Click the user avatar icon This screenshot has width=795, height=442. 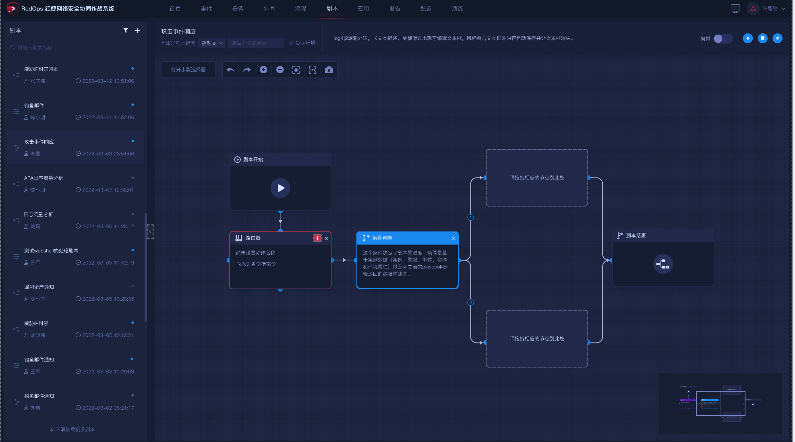[753, 8]
